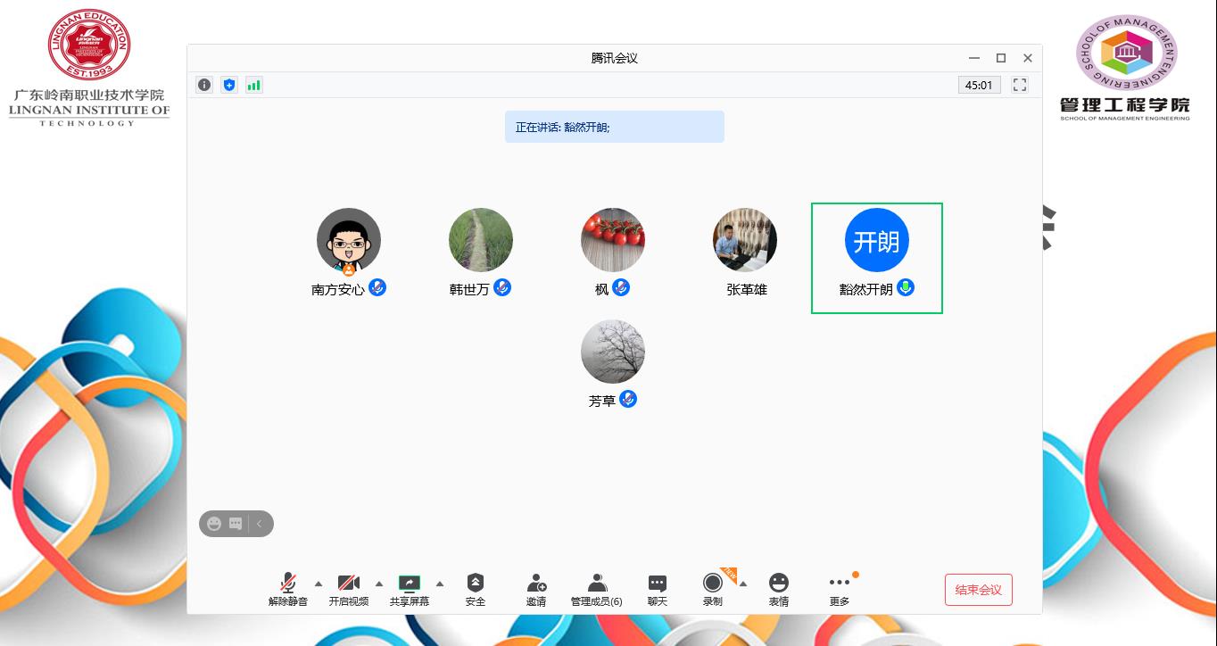
Task: Expand share options arrow beside 共享屏幕
Action: point(440,584)
